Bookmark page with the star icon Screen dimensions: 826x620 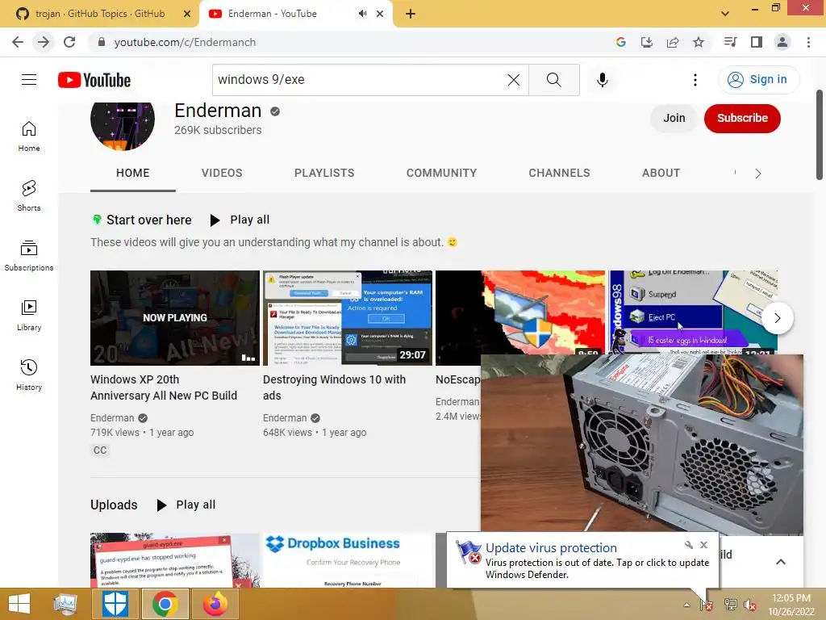click(699, 42)
